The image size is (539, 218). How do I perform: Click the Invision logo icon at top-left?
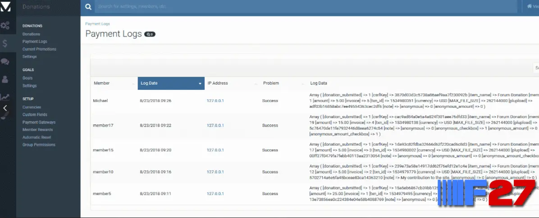pyautogui.click(x=6, y=7)
